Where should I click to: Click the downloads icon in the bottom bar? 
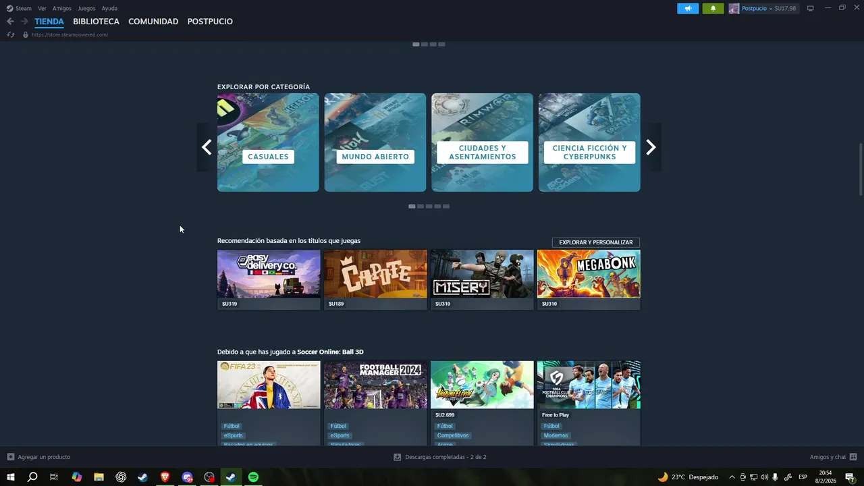(x=397, y=457)
